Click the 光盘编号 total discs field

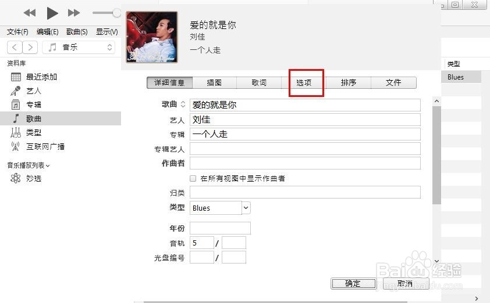[x=234, y=258]
